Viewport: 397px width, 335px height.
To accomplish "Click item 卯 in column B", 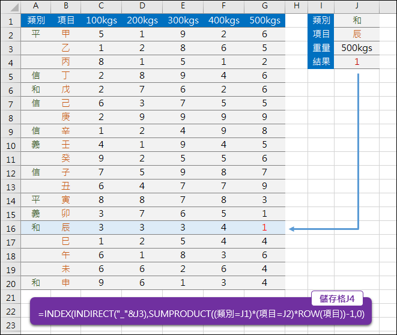I will [x=66, y=214].
